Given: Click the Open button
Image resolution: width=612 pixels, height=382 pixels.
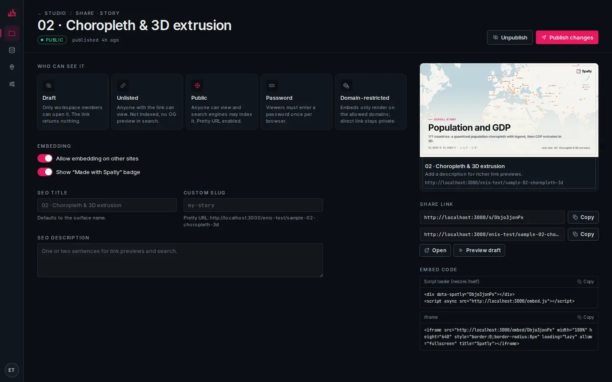Looking at the screenshot, I should coord(435,250).
